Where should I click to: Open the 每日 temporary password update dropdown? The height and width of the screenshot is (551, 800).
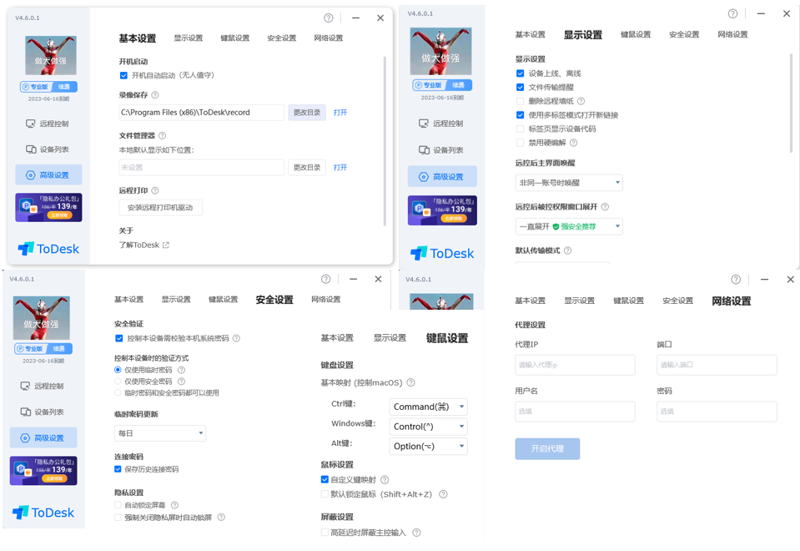click(x=160, y=432)
